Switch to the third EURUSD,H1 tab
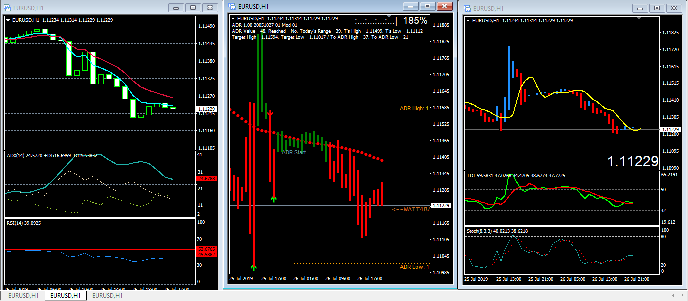The width and height of the screenshot is (688, 301). tap(107, 296)
